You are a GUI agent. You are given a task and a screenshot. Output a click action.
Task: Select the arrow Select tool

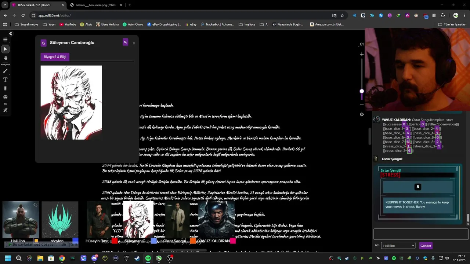tap(5, 49)
